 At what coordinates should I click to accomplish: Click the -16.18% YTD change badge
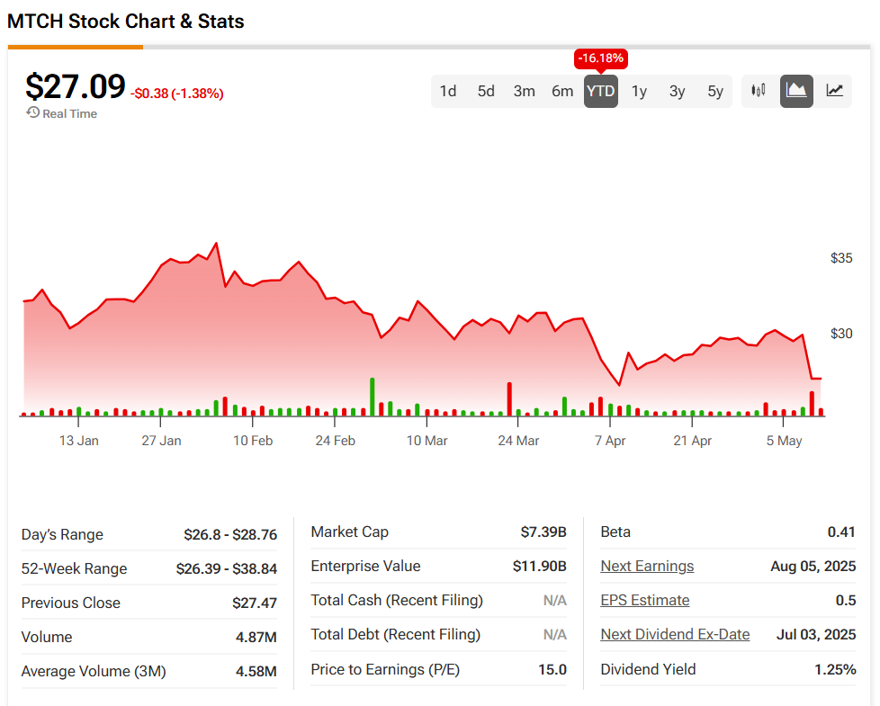click(x=600, y=58)
